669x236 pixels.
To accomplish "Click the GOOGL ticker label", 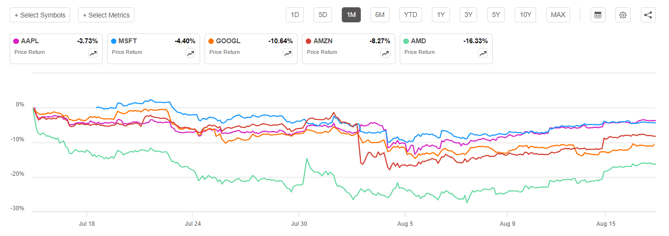I will [228, 41].
